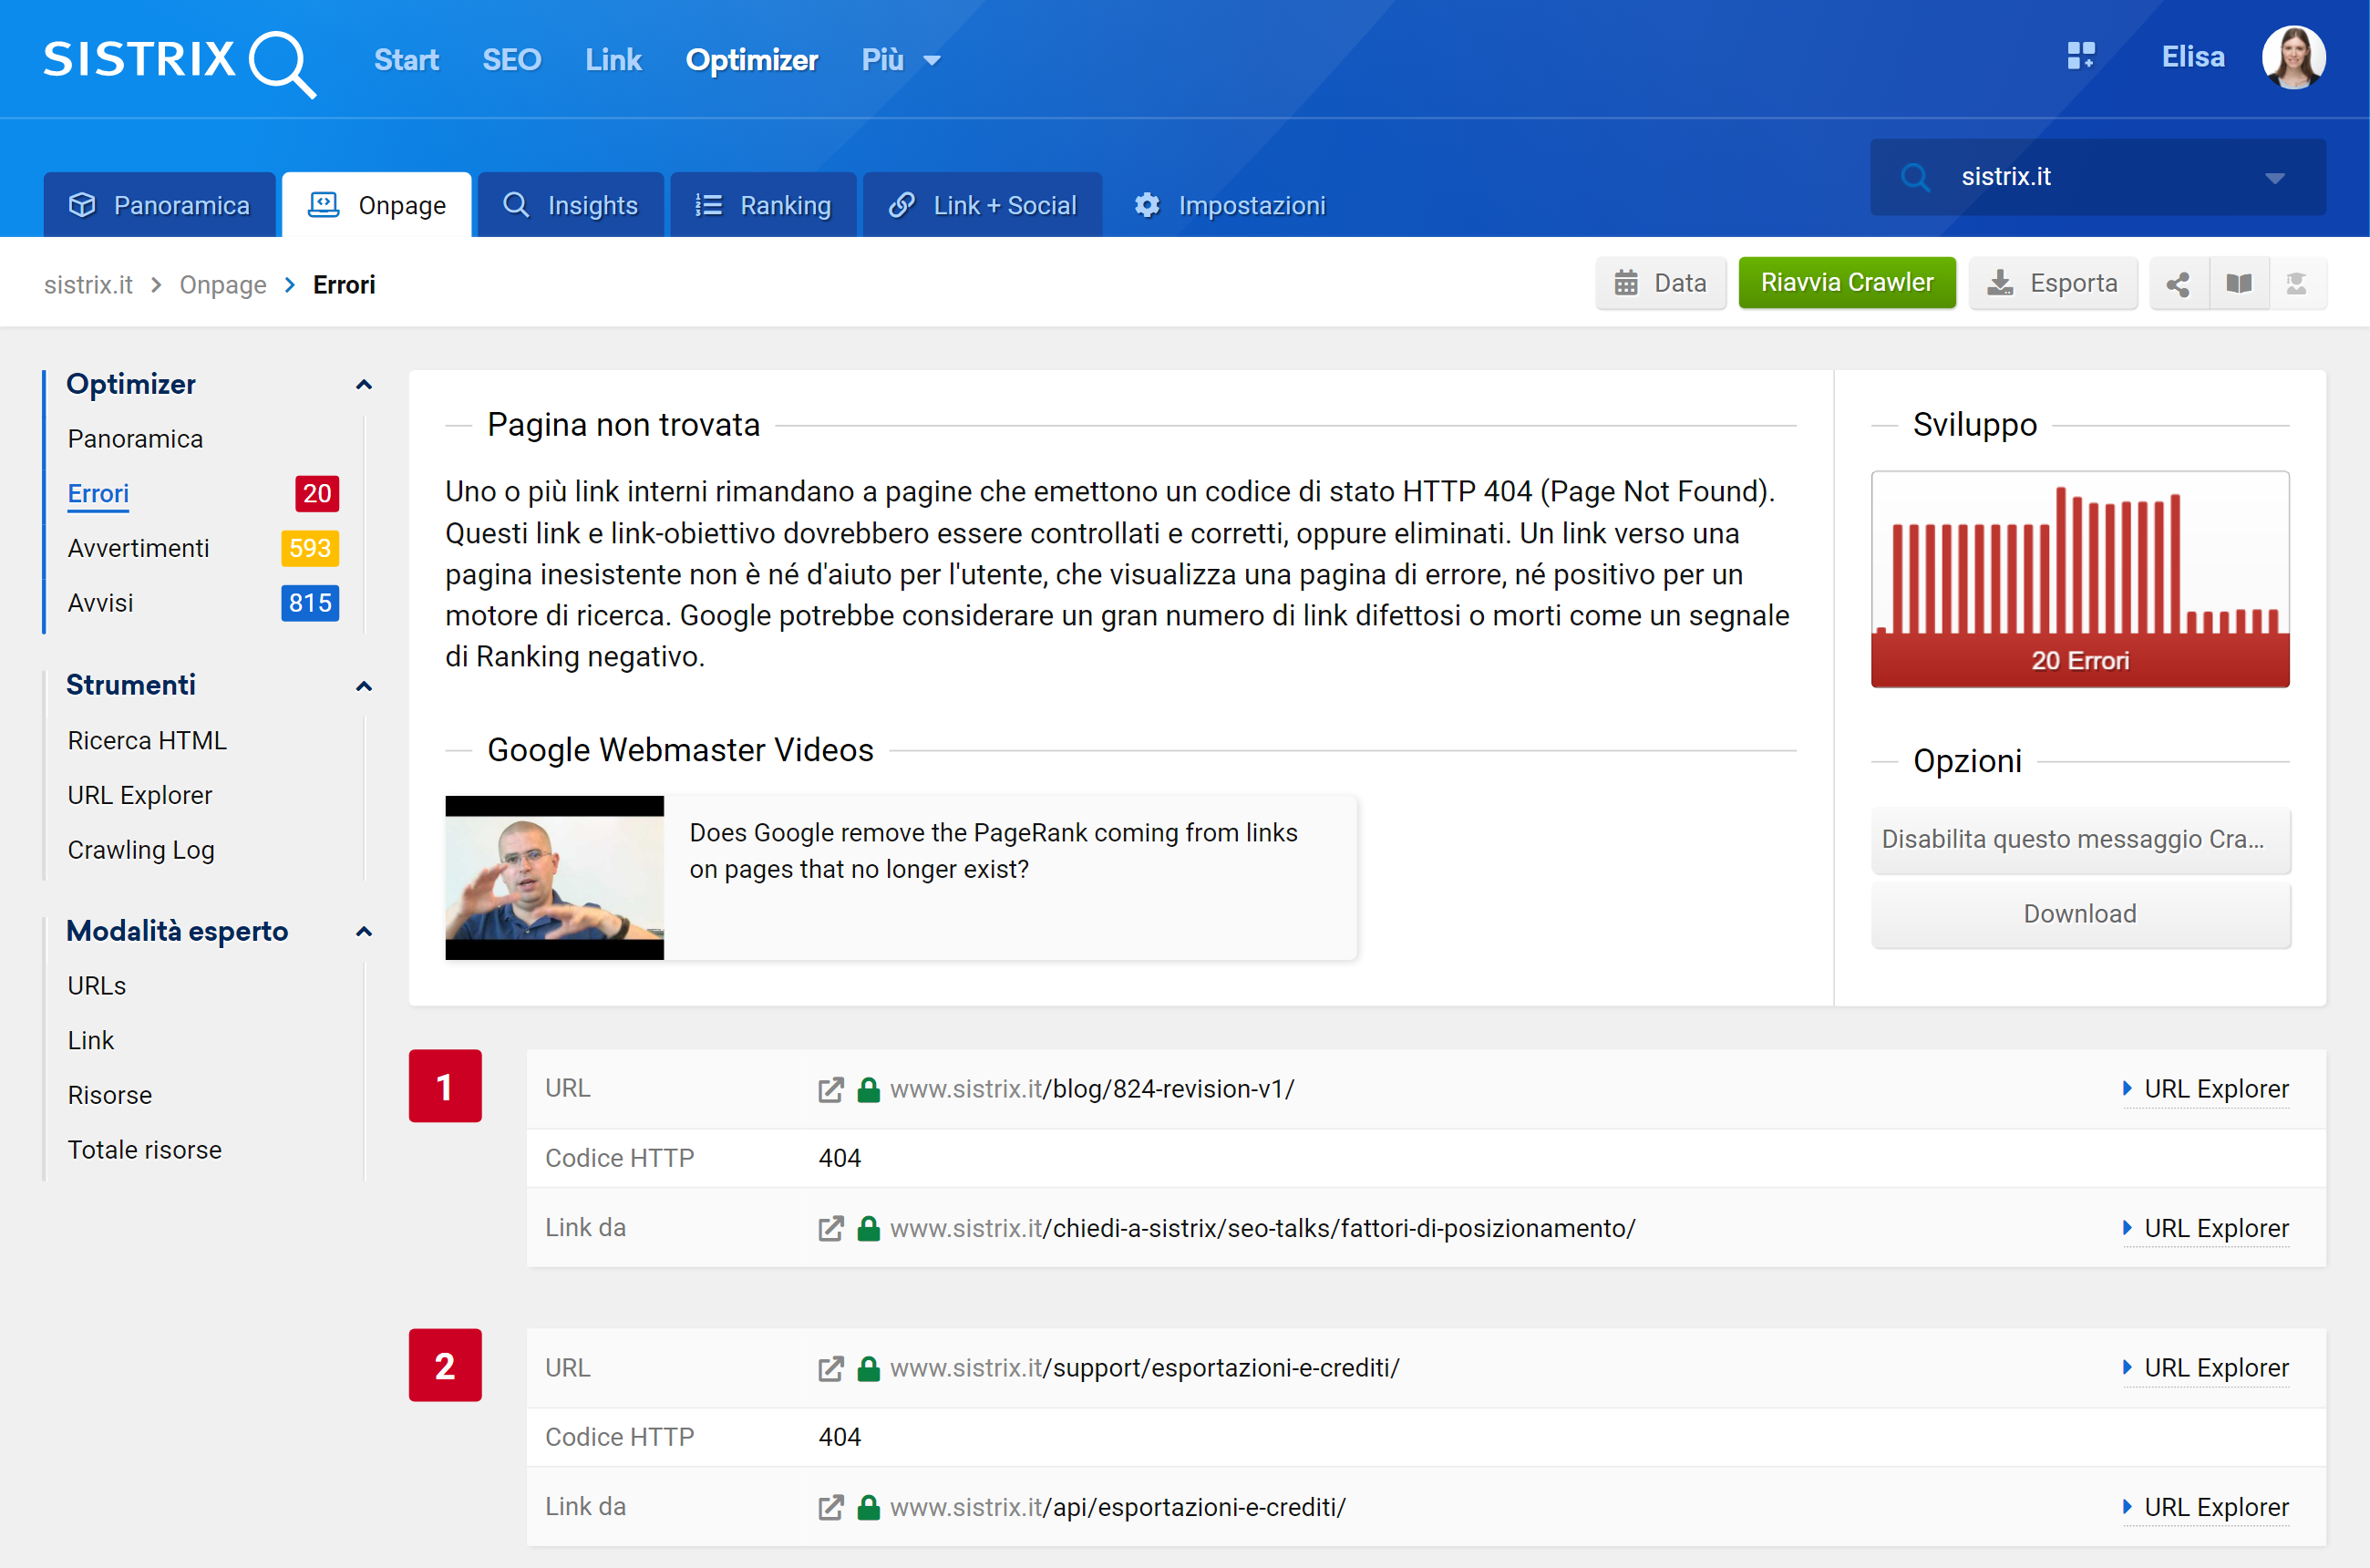This screenshot has width=2370, height=1568.
Task: Select Avvertimenti in the sidebar
Action: tap(139, 548)
